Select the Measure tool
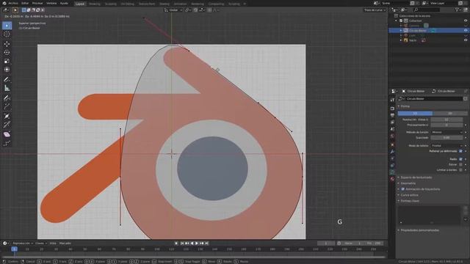The width and height of the screenshot is (470, 264). tap(7, 88)
